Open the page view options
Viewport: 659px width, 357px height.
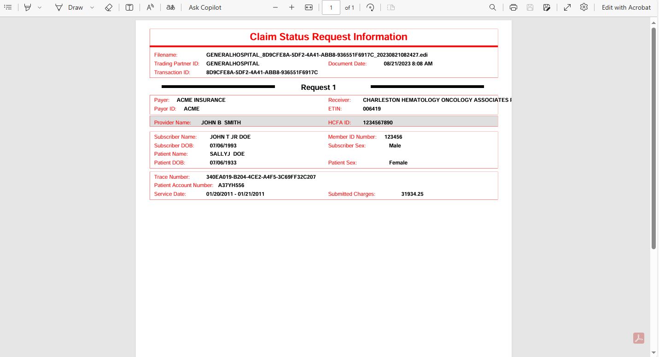(x=391, y=7)
